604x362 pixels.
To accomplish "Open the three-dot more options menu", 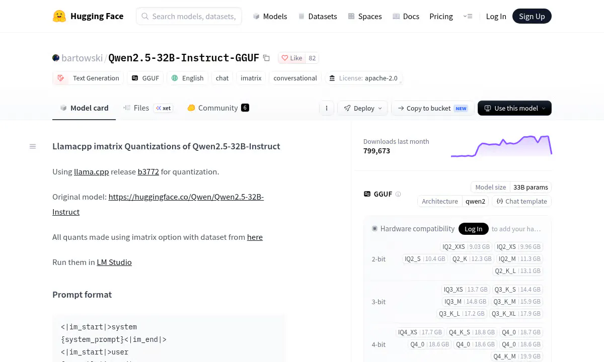I will pyautogui.click(x=327, y=108).
